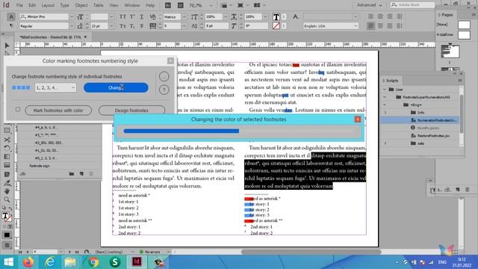Select the Scissors tool
478x269 pixels.
(x=7, y=140)
